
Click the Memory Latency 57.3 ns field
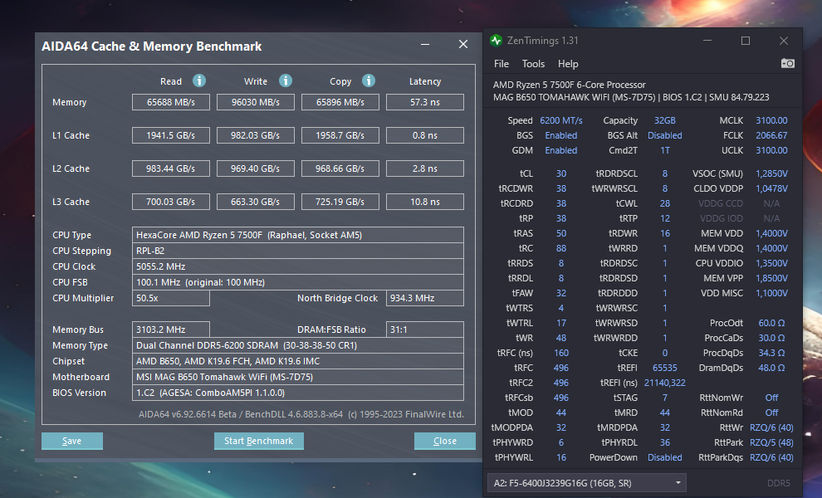click(x=424, y=102)
